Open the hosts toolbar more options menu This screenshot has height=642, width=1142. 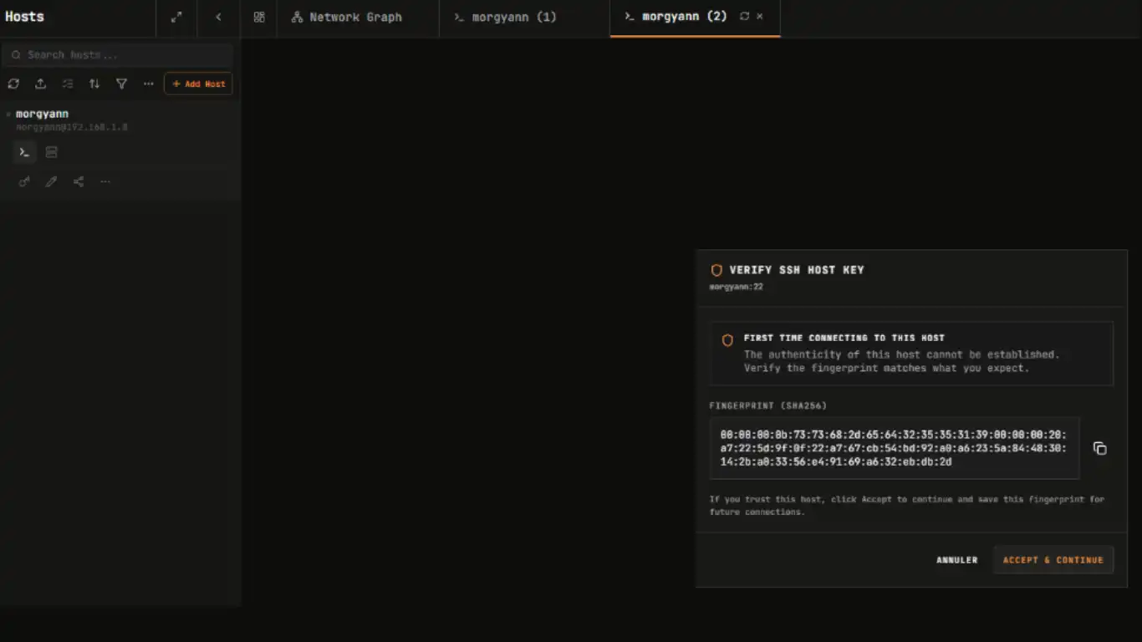(x=149, y=84)
